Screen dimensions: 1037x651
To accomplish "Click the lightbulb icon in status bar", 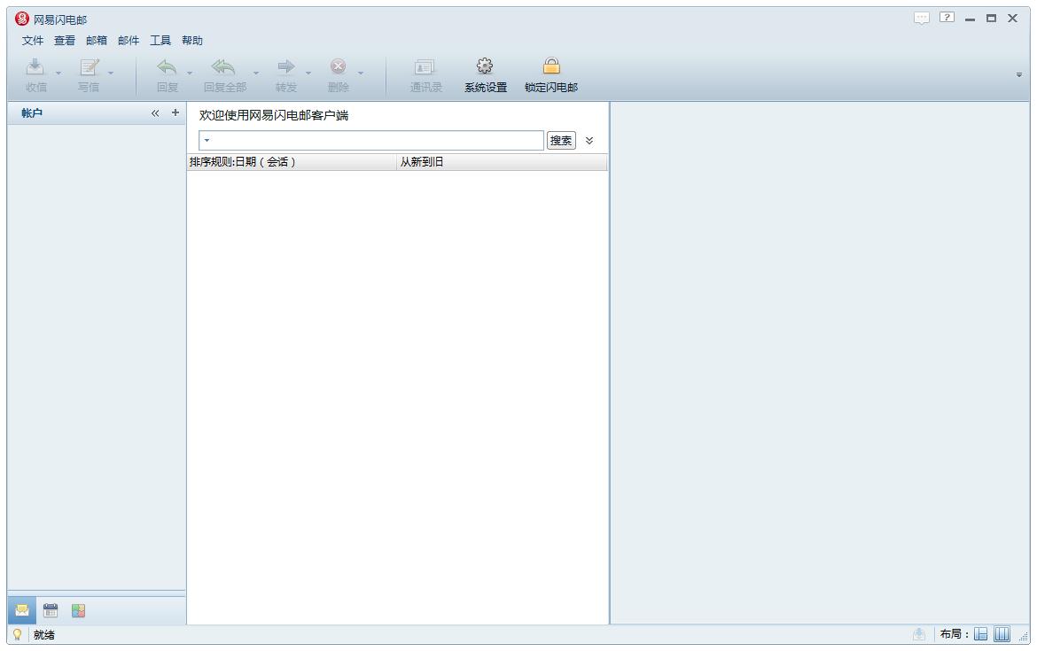I will (x=19, y=633).
